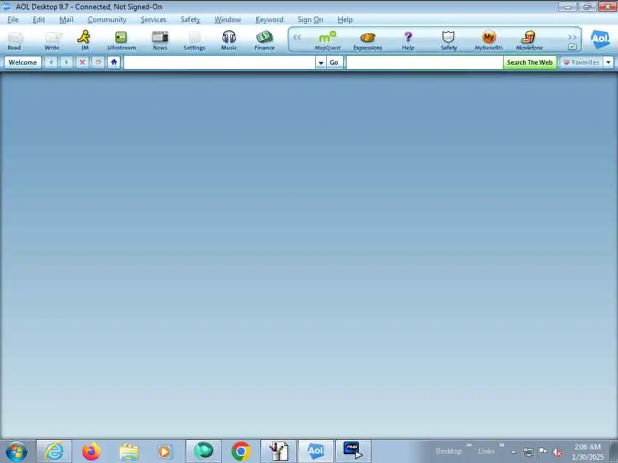Click in the web search field
618x463 pixels.
(x=424, y=63)
